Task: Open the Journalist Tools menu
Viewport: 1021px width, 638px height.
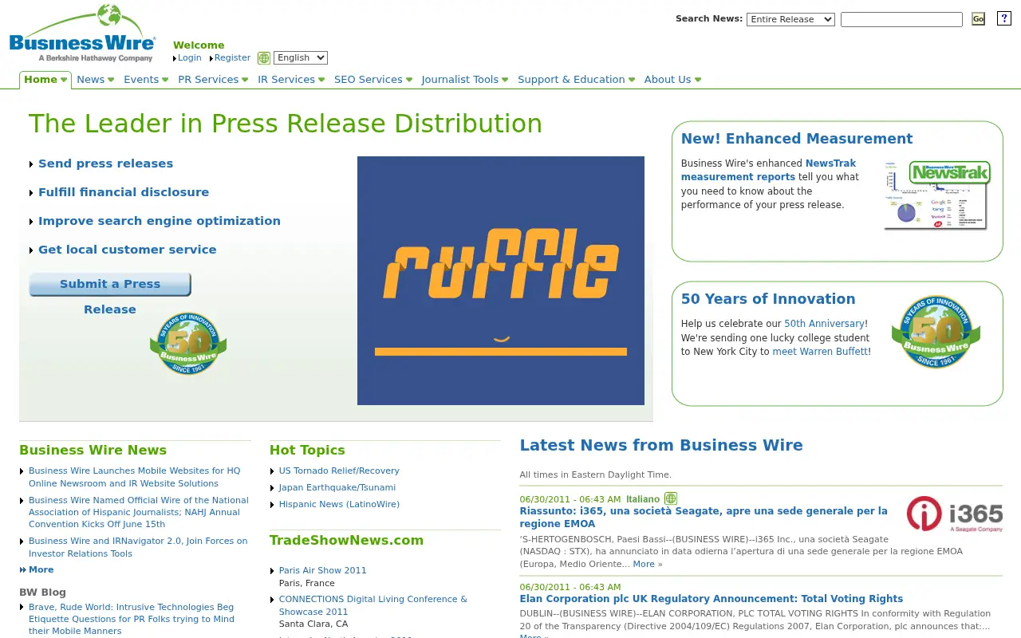Action: (x=465, y=80)
